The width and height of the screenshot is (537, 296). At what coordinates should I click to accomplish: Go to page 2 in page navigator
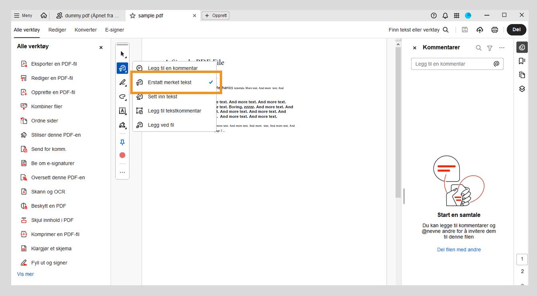click(x=522, y=271)
